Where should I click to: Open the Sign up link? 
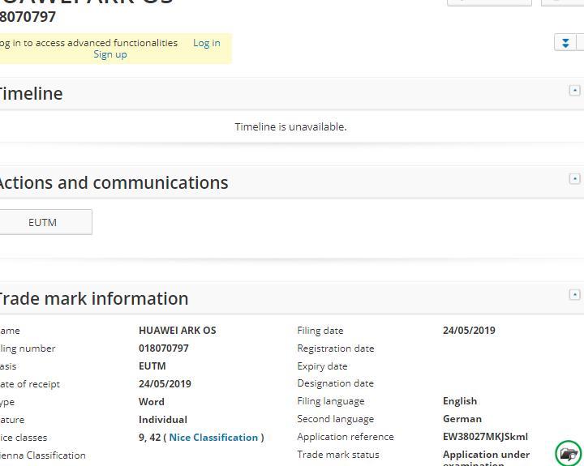pyautogui.click(x=110, y=54)
